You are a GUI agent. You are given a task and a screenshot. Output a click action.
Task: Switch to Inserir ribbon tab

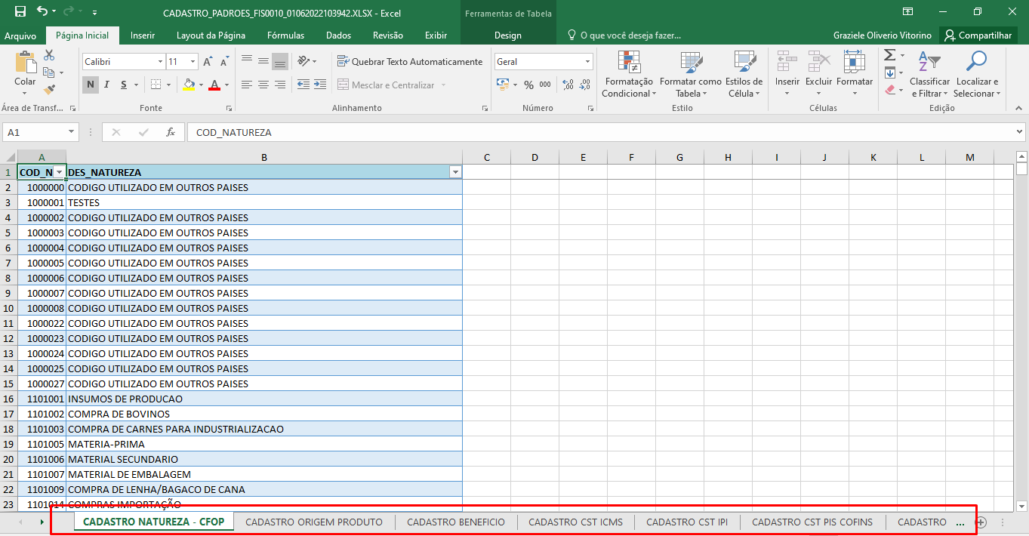coord(143,35)
